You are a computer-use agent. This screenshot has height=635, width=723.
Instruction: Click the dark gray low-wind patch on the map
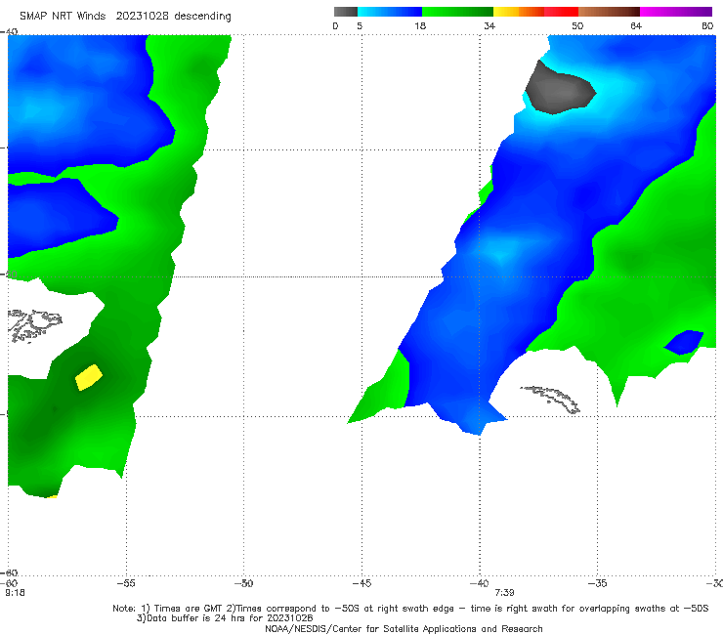[559, 90]
